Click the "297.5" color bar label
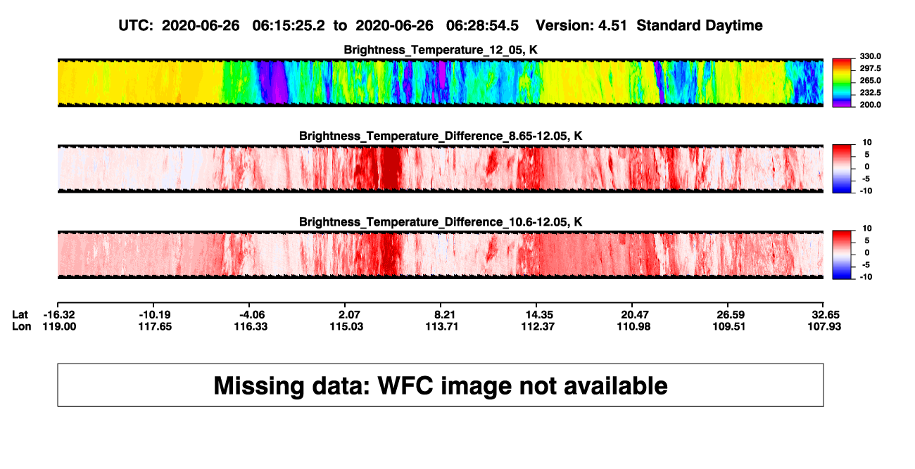 point(871,68)
